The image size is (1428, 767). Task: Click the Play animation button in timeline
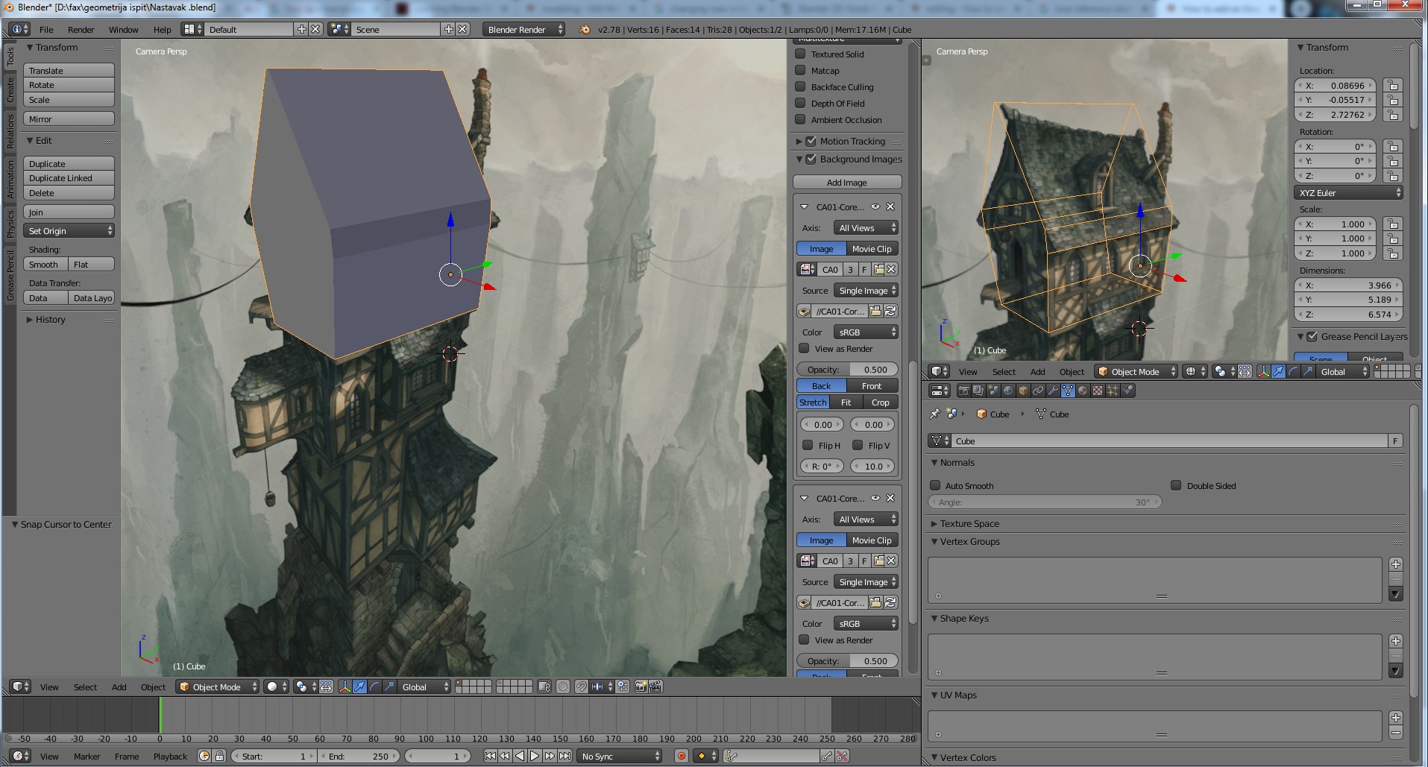tap(535, 756)
